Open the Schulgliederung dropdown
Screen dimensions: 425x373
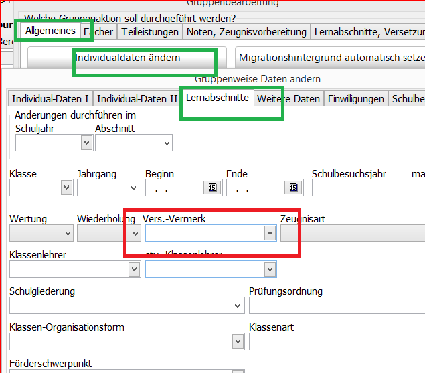pyautogui.click(x=238, y=305)
